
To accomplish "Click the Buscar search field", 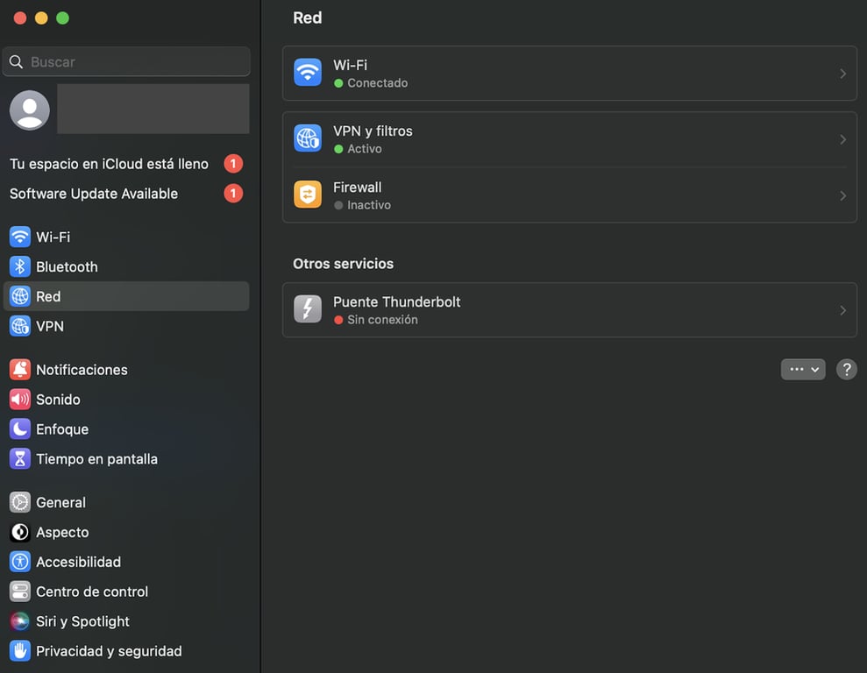I will [126, 61].
